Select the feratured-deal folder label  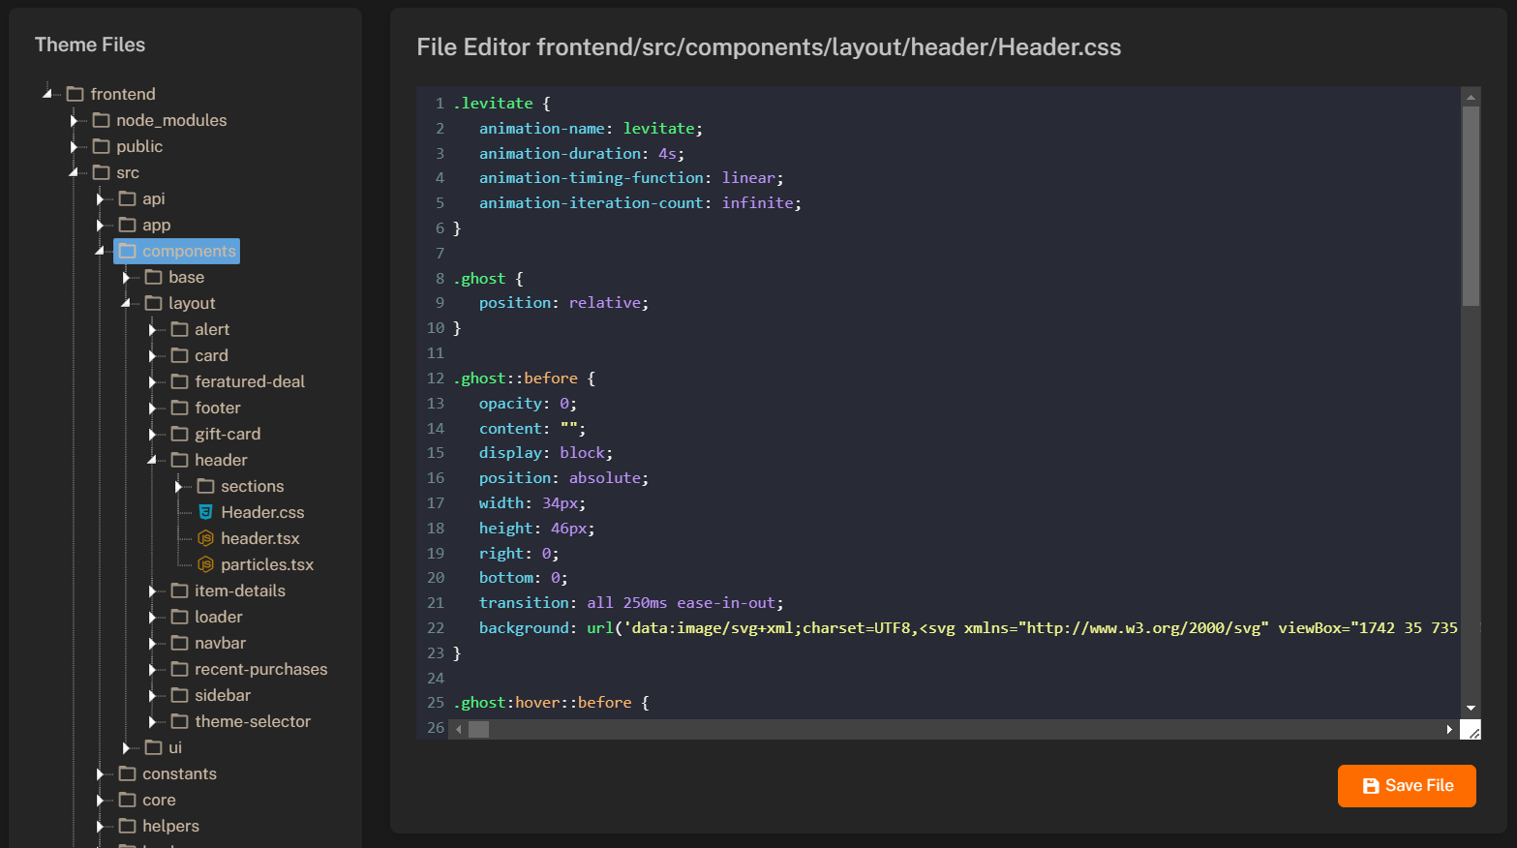pyautogui.click(x=250, y=381)
